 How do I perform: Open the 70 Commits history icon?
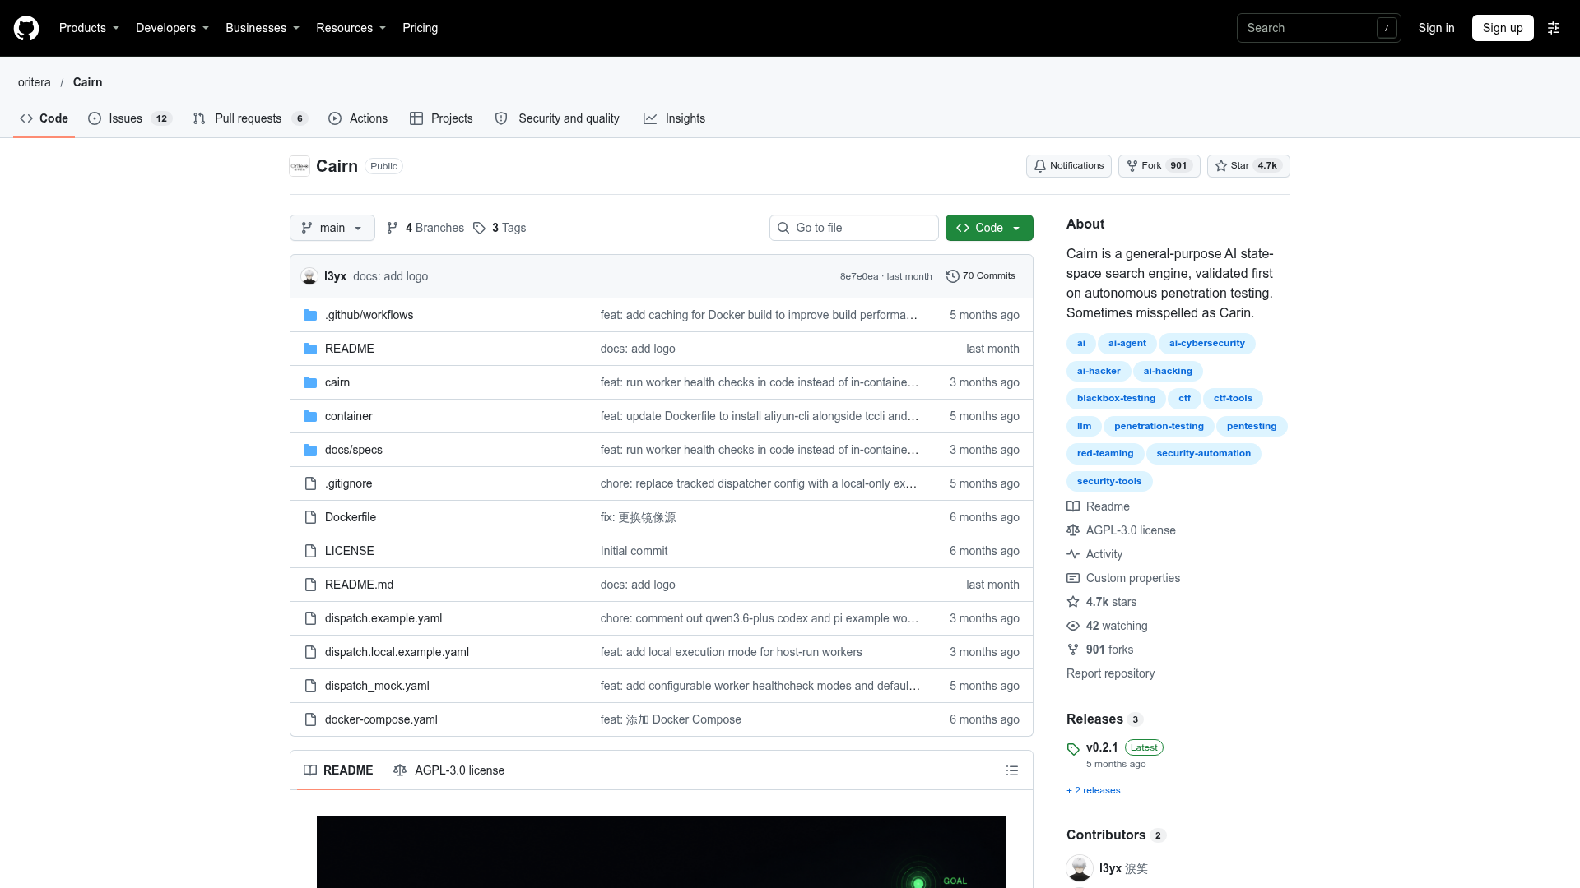[953, 276]
